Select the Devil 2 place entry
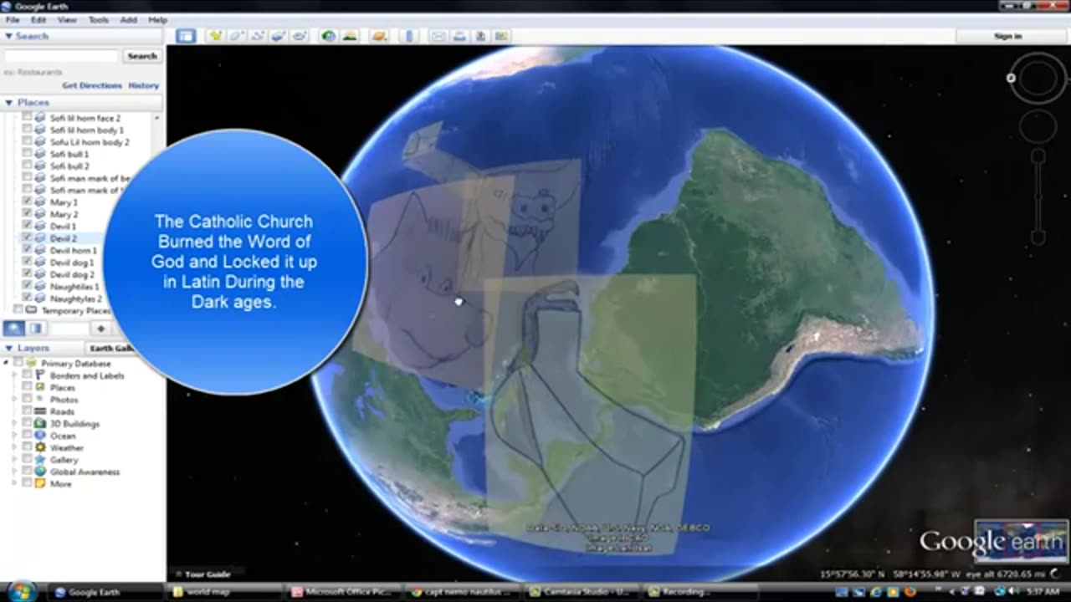 (64, 238)
